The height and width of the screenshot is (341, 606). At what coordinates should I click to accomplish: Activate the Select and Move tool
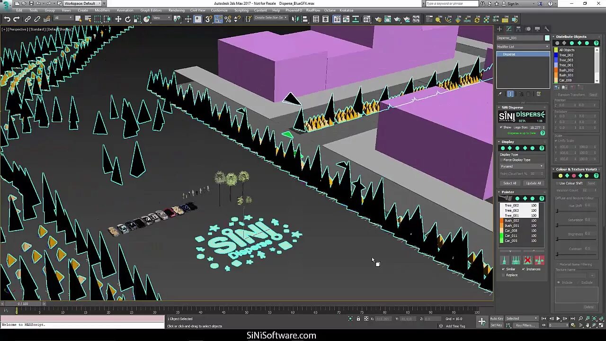click(118, 19)
